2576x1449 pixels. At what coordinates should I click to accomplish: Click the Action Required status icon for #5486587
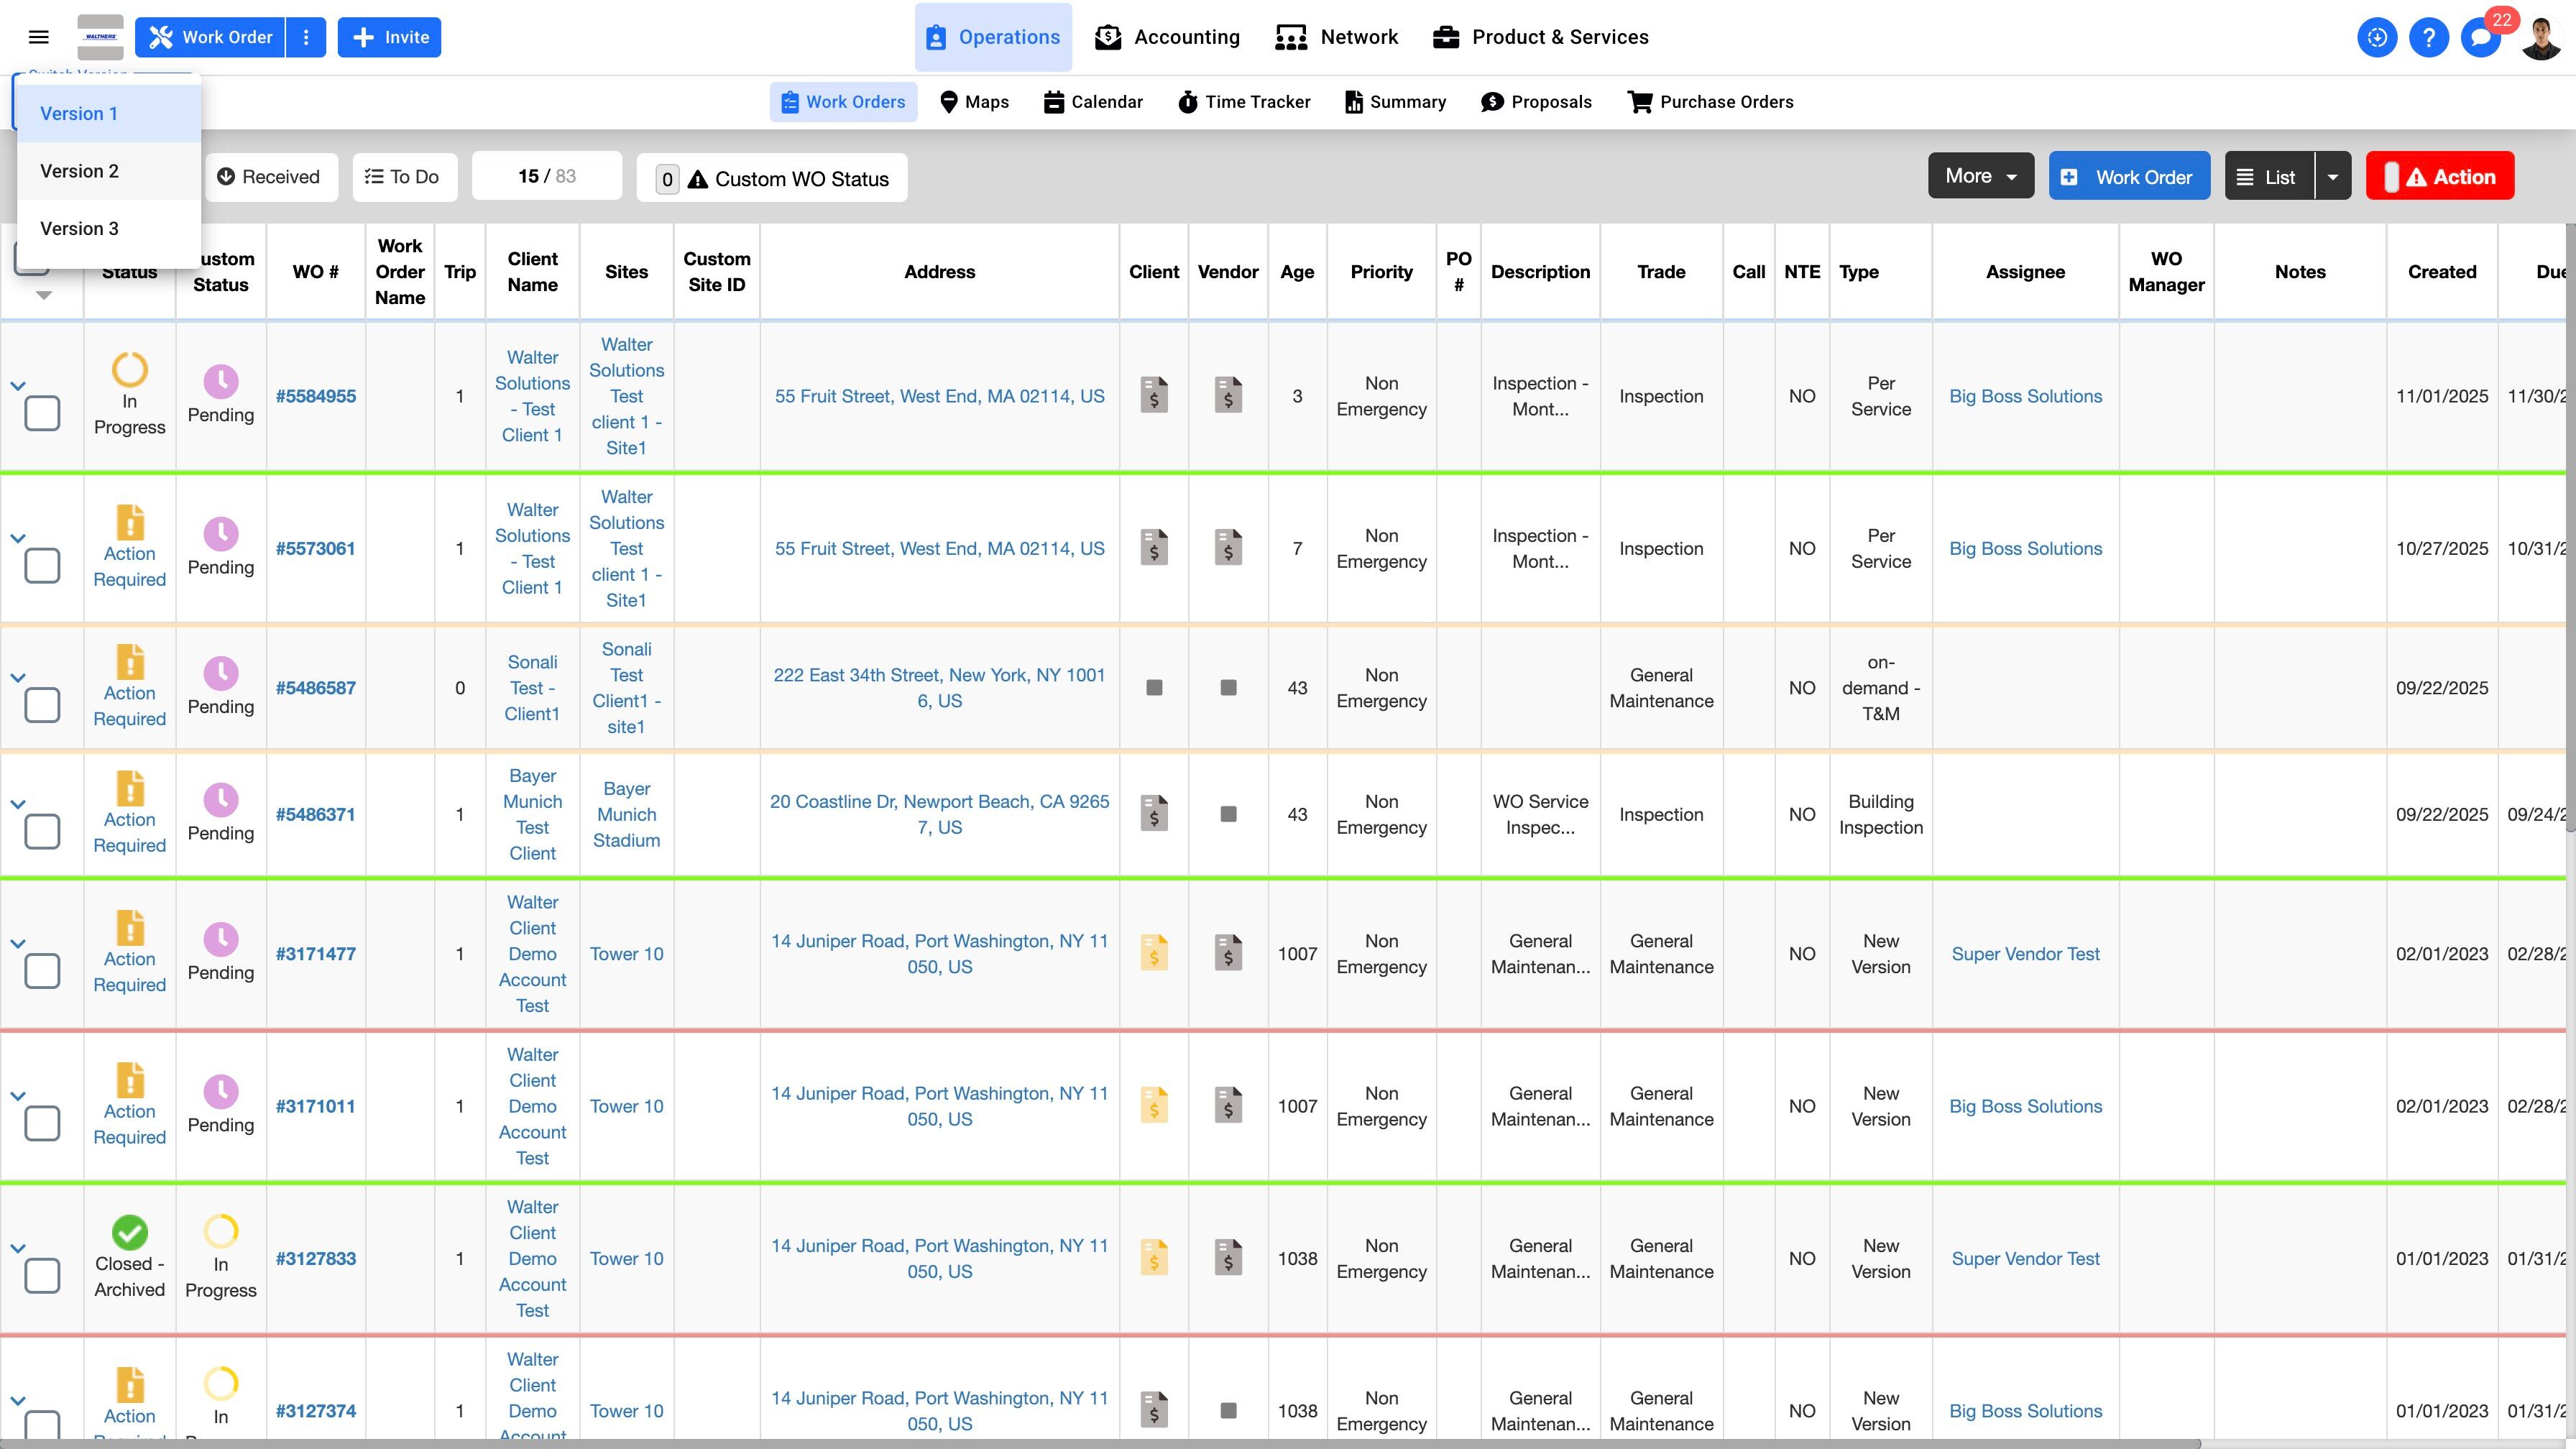130,662
